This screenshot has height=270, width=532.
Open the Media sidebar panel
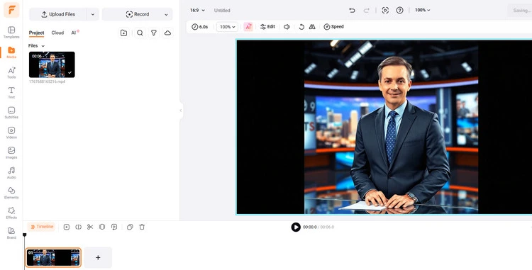(x=11, y=52)
